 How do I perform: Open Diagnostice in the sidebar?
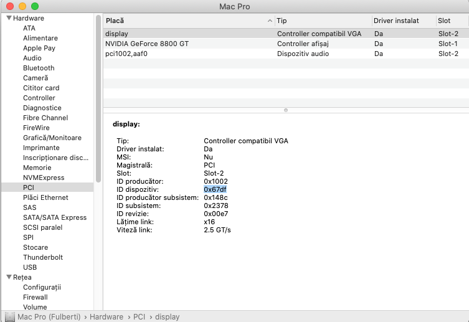[x=42, y=108]
